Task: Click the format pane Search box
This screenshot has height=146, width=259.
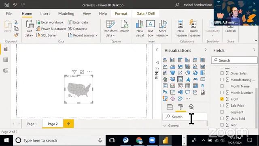Action: 185,117
